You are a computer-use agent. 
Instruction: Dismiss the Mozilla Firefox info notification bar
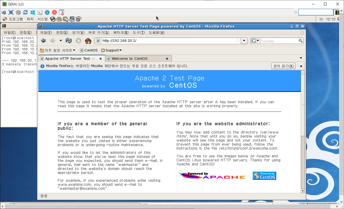(301, 66)
